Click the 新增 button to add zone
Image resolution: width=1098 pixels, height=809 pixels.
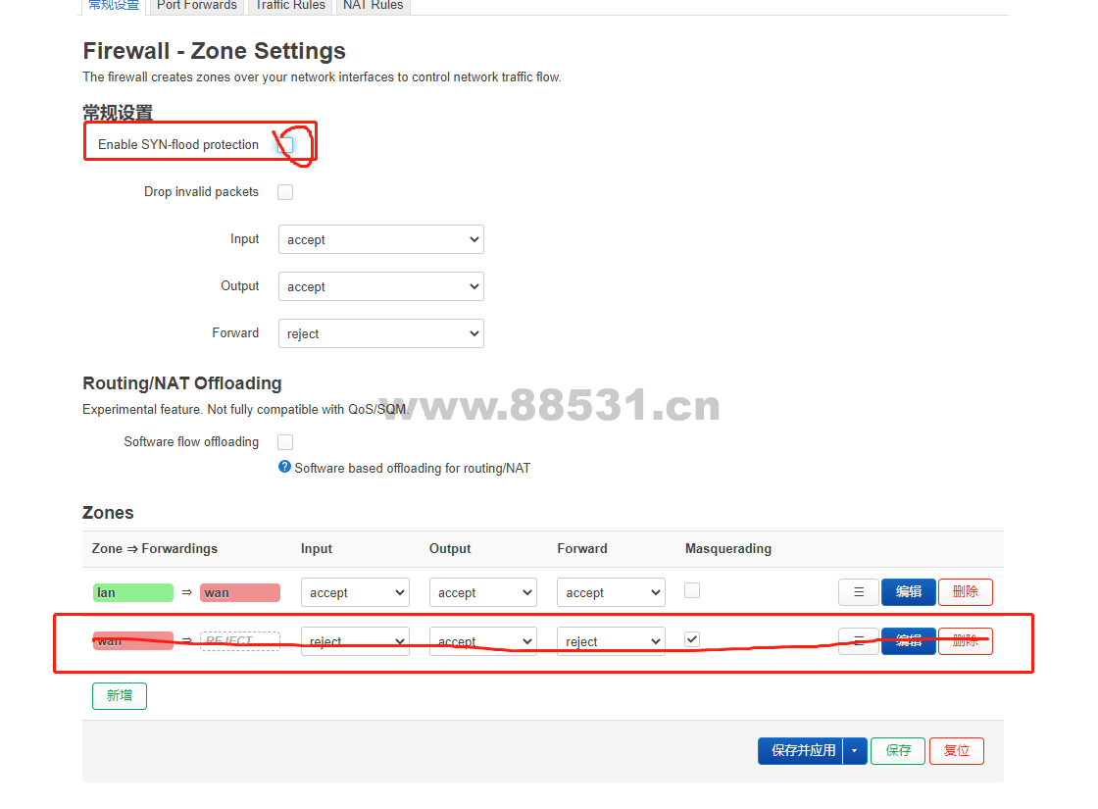[x=120, y=695]
